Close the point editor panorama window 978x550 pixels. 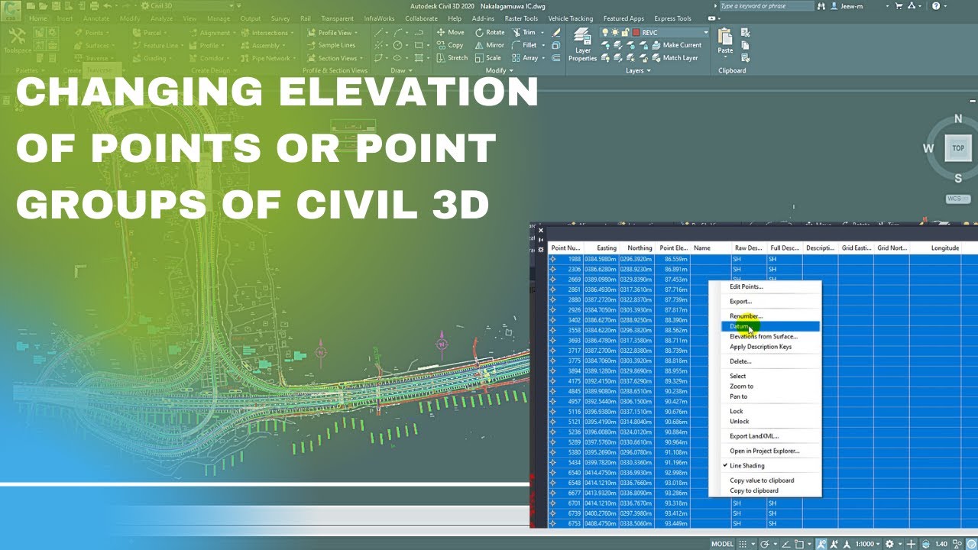[540, 230]
